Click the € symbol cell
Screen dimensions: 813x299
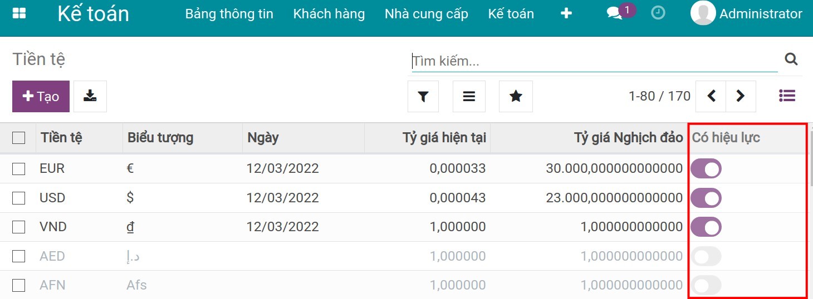(130, 168)
